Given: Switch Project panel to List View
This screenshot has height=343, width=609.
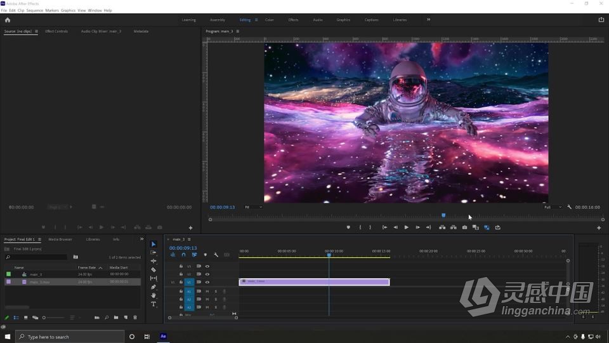Looking at the screenshot, I should 16,318.
